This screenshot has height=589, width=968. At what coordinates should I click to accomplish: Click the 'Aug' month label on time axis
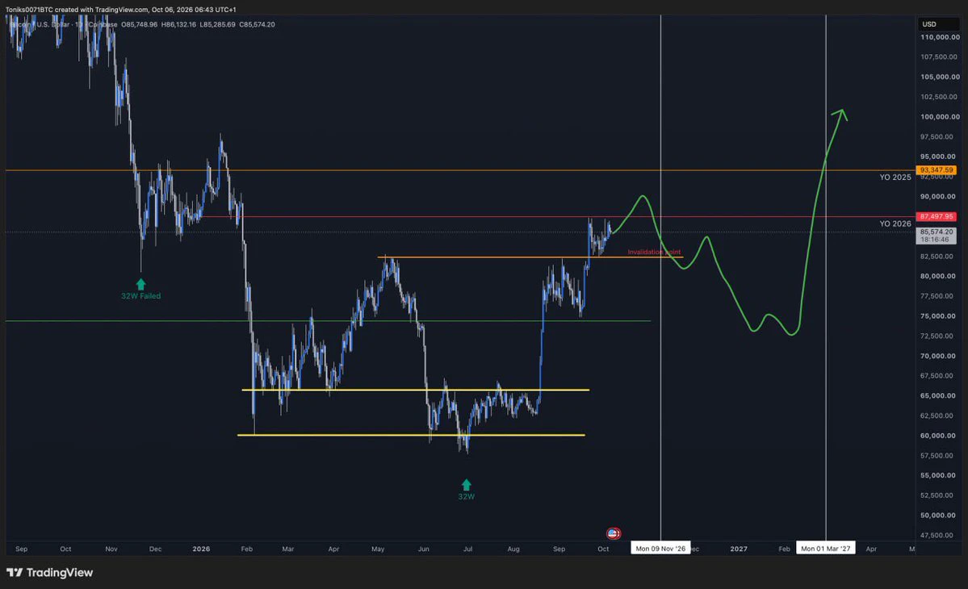(513, 549)
